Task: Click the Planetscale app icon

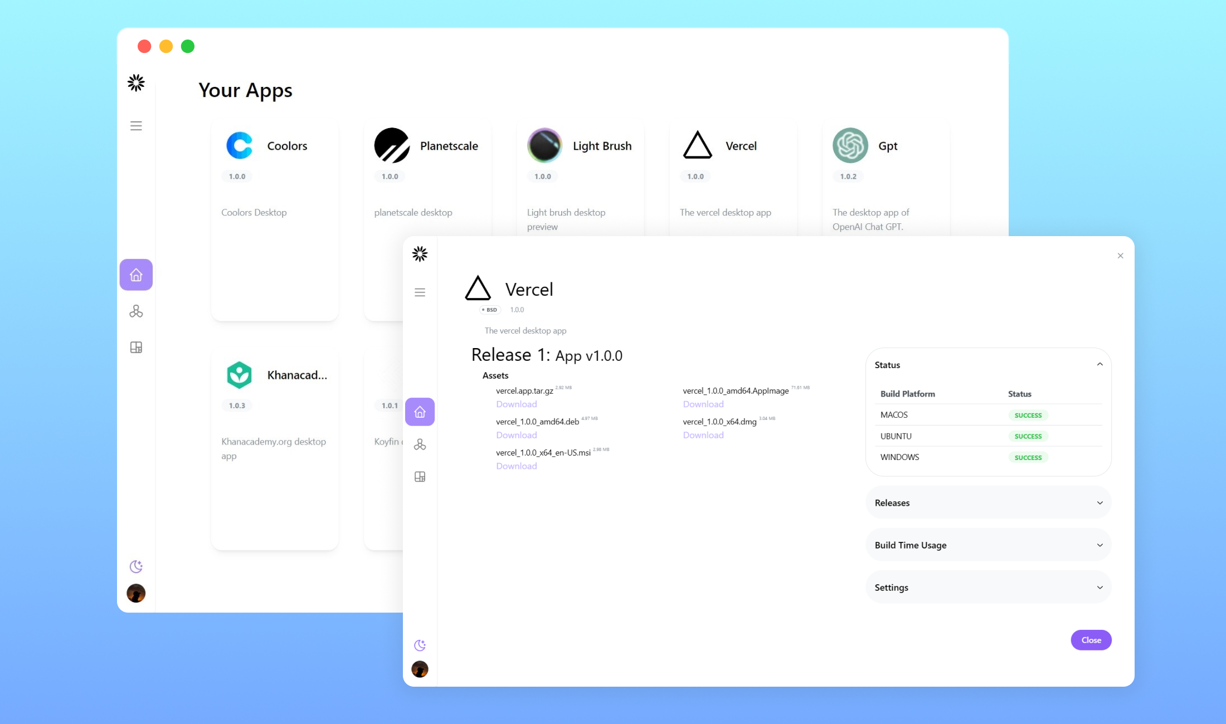Action: [x=392, y=145]
